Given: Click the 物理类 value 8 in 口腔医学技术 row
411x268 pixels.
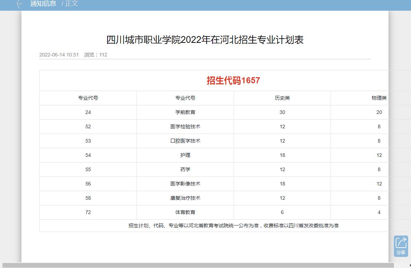Looking at the screenshot, I should click(379, 141).
